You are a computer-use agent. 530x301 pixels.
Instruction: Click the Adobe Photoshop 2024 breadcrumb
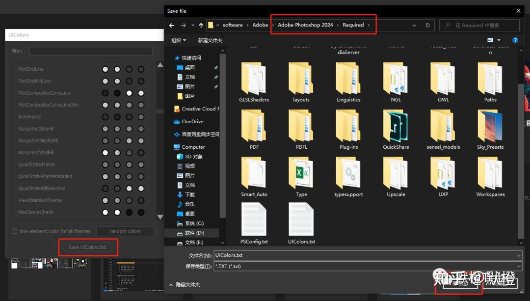(x=306, y=25)
